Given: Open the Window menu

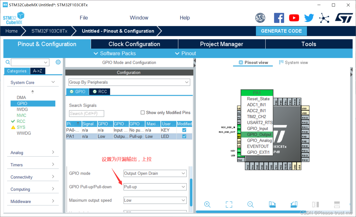Looking at the screenshot, I should click(x=139, y=18).
